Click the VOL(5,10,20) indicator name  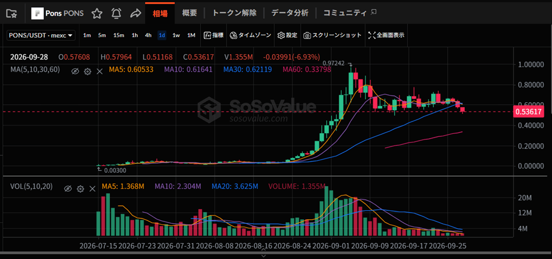[x=31, y=187]
